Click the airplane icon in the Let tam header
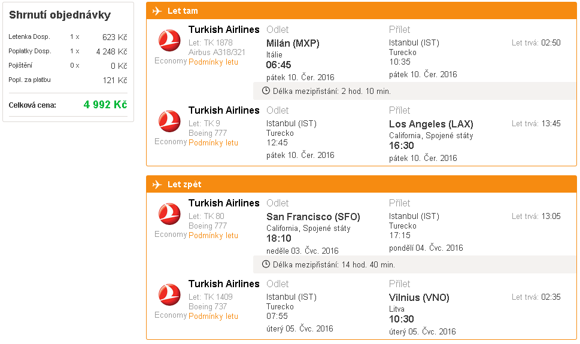 pyautogui.click(x=157, y=11)
